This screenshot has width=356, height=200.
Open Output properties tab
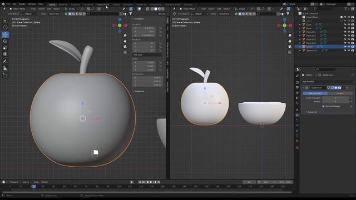tap(297, 88)
